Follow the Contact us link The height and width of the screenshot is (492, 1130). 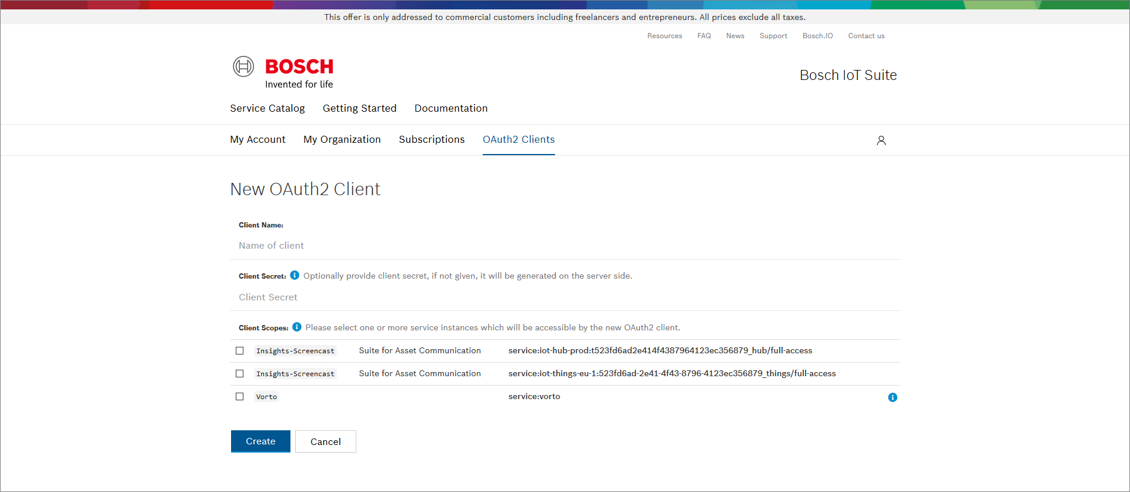[866, 36]
